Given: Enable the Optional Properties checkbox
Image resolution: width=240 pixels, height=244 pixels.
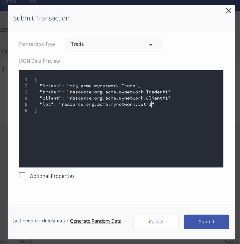Looking at the screenshot, I should click(x=22, y=175).
